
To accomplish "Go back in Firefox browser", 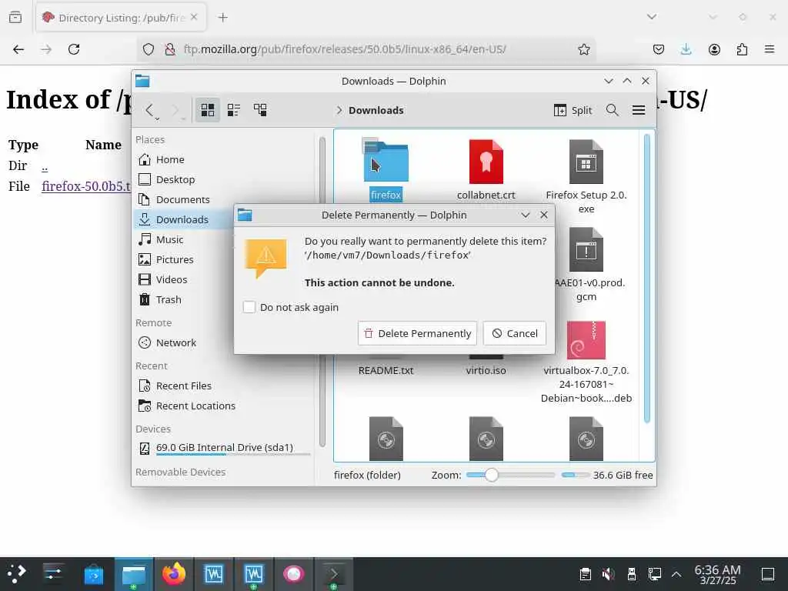I will (x=18, y=49).
